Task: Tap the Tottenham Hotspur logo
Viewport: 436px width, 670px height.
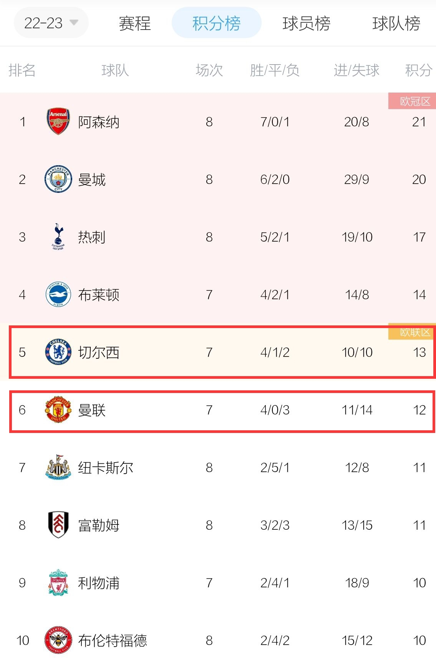Action: (58, 236)
